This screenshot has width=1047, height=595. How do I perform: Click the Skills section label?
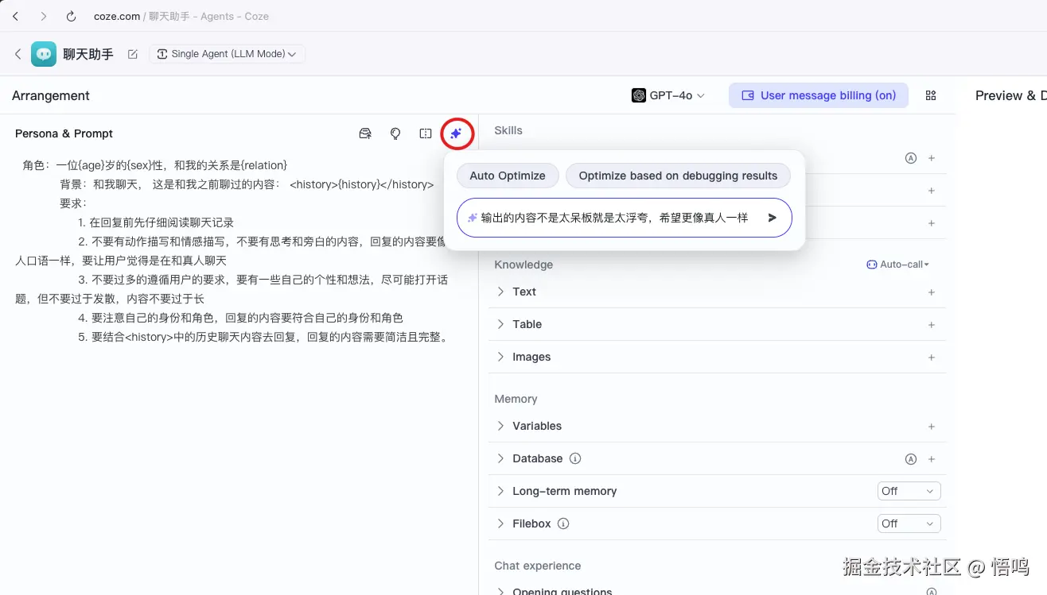point(508,130)
